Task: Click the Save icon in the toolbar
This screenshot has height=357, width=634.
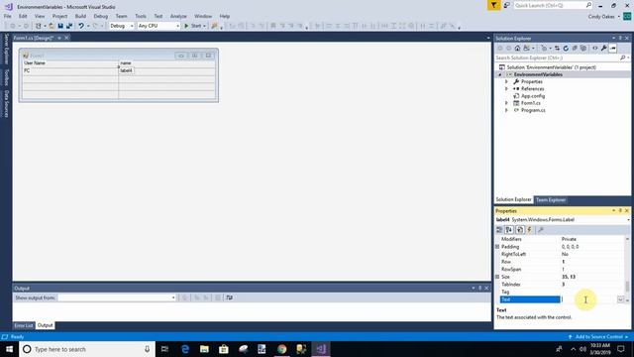Action: pos(60,26)
